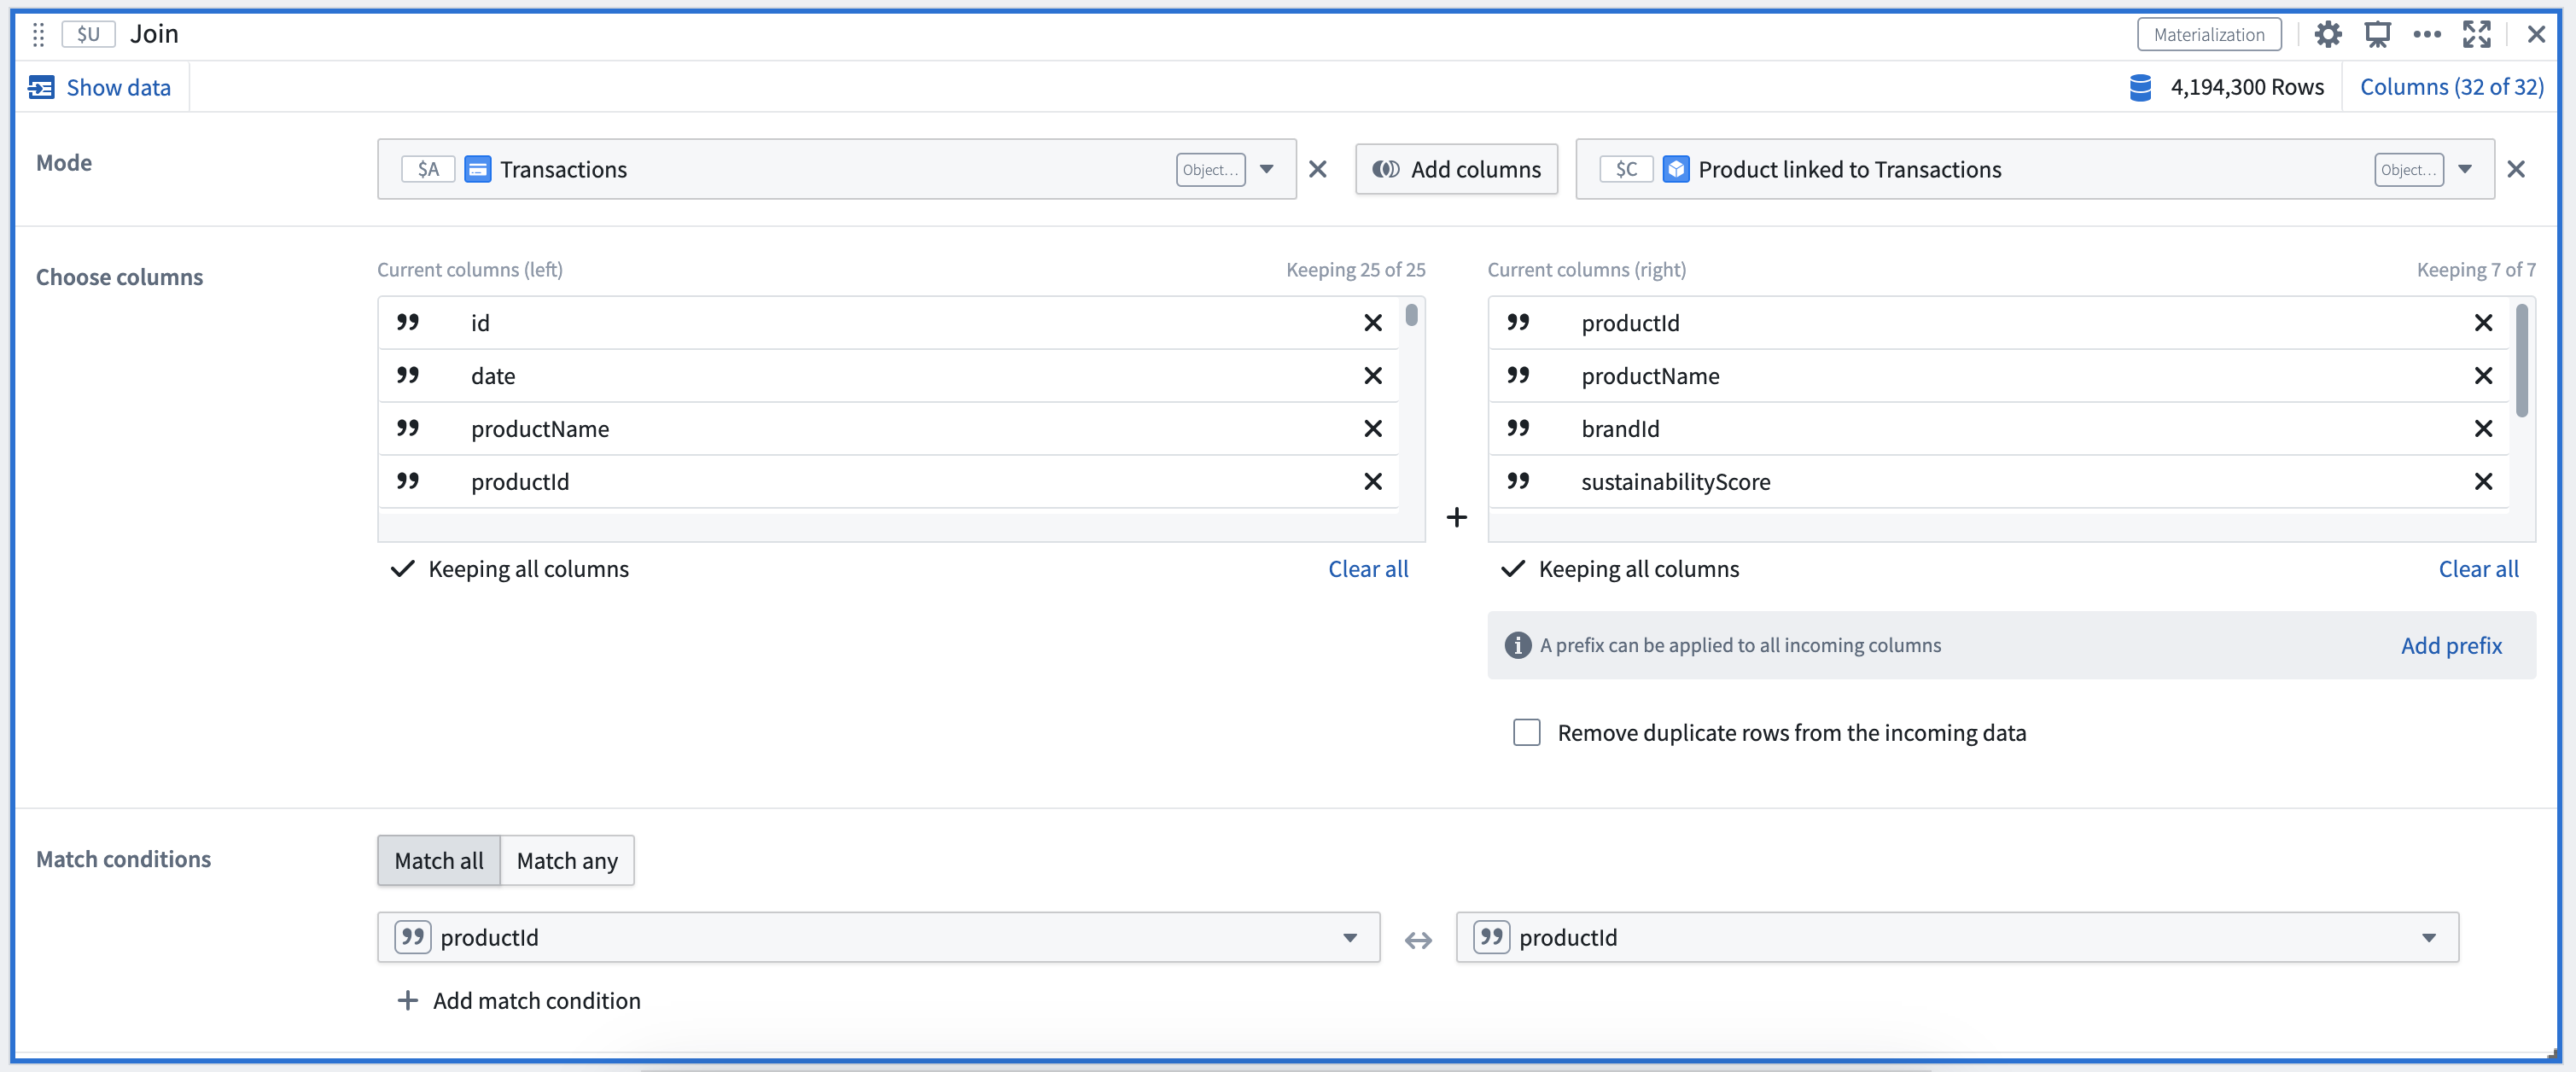Image resolution: width=2576 pixels, height=1072 pixels.
Task: Remove the left 'id' column
Action: (x=1372, y=323)
